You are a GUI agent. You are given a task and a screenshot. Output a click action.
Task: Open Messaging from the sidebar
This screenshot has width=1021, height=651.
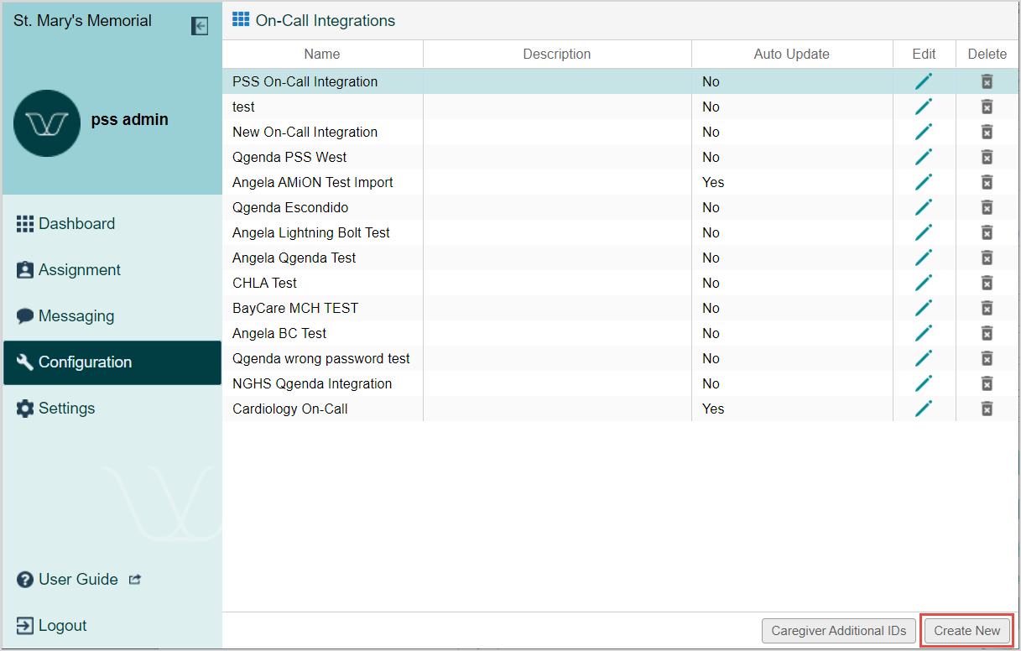coord(76,316)
